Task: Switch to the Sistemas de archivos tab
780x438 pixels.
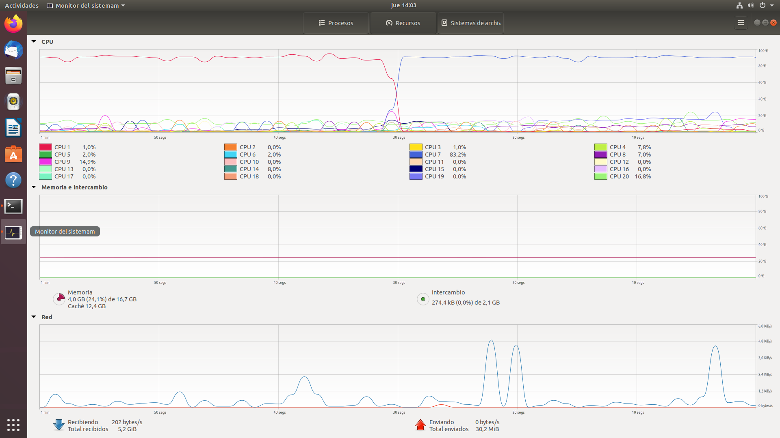Action: point(471,23)
